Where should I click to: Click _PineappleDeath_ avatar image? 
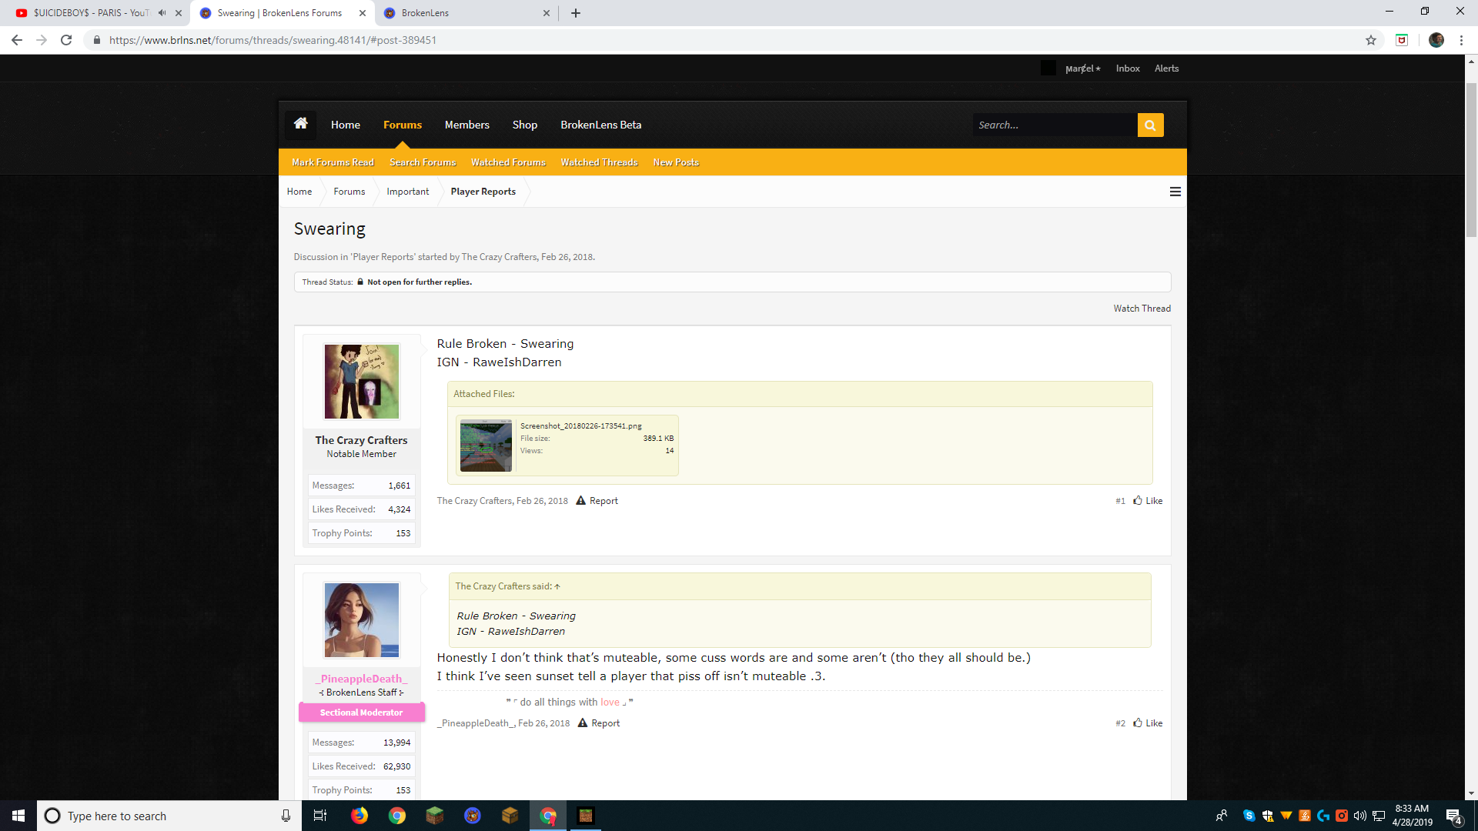(362, 620)
